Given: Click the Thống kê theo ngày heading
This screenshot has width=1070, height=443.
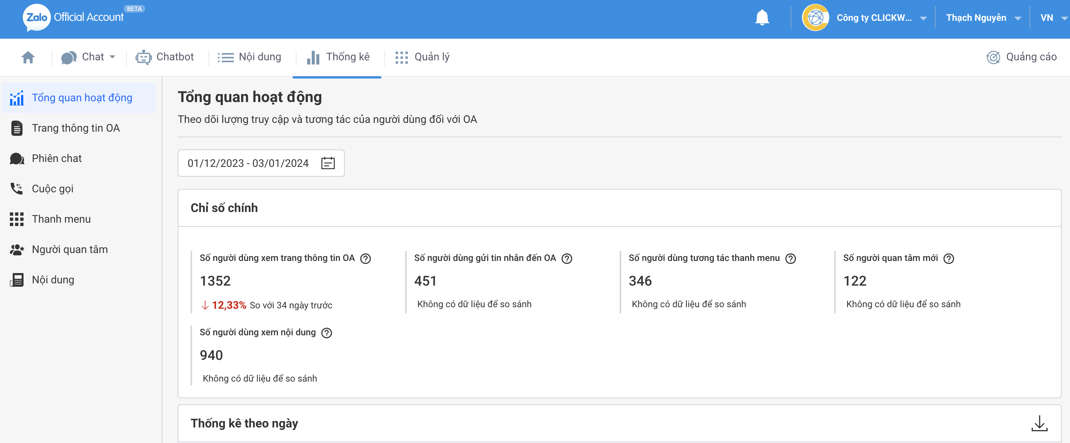Looking at the screenshot, I should (244, 423).
